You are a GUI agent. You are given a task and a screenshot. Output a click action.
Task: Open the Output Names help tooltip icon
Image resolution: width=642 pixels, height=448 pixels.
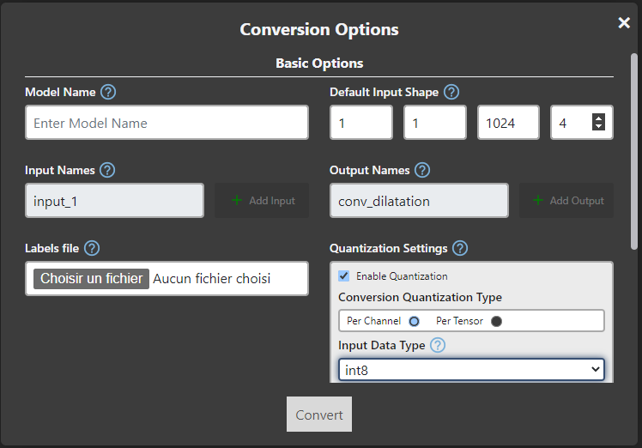(x=422, y=170)
